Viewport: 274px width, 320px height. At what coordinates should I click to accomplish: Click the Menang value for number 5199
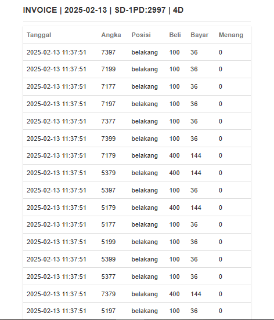pyautogui.click(x=220, y=242)
